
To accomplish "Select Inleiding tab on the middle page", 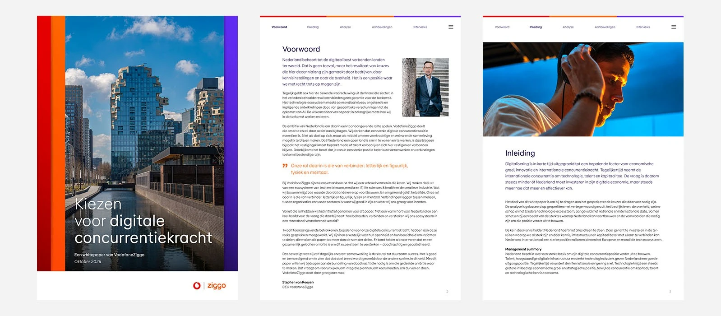I will coord(313,27).
